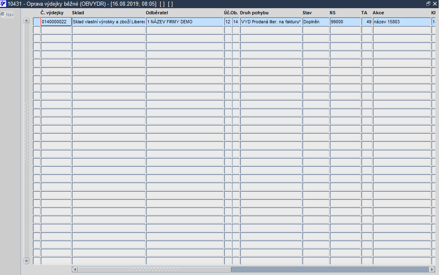Click the vertical scroll down arrow
Image resolution: width=439 pixels, height=275 pixels.
pos(26,261)
